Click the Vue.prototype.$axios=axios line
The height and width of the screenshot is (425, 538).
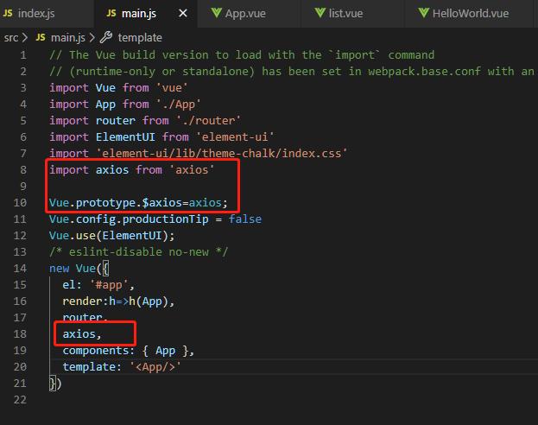point(138,203)
